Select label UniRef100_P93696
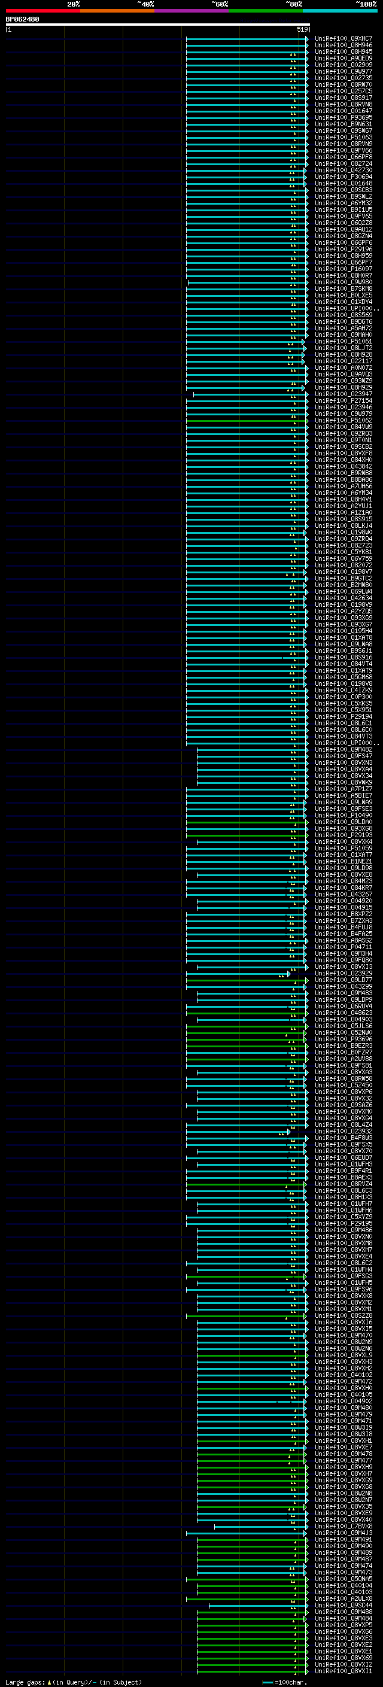Image resolution: width=383 pixels, height=1687 pixels. 344,1039
